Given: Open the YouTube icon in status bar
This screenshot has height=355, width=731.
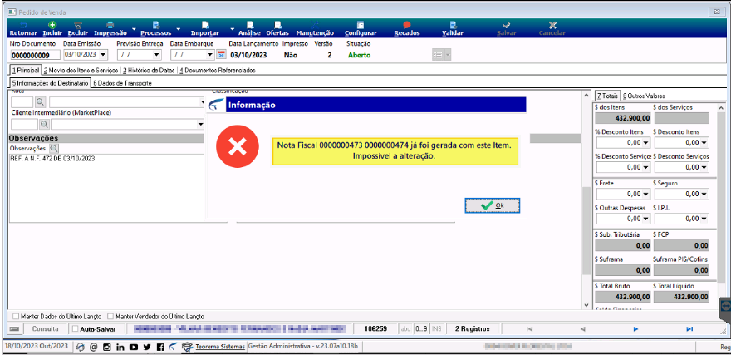Looking at the screenshot, I should (134, 347).
